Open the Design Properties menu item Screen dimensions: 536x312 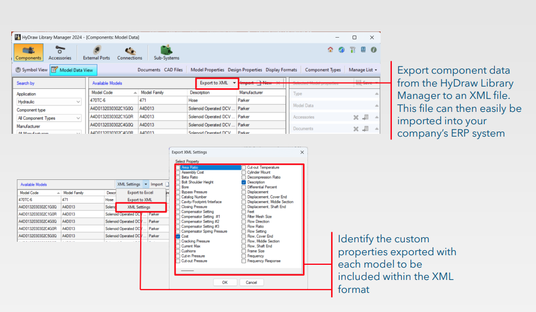[x=245, y=70]
